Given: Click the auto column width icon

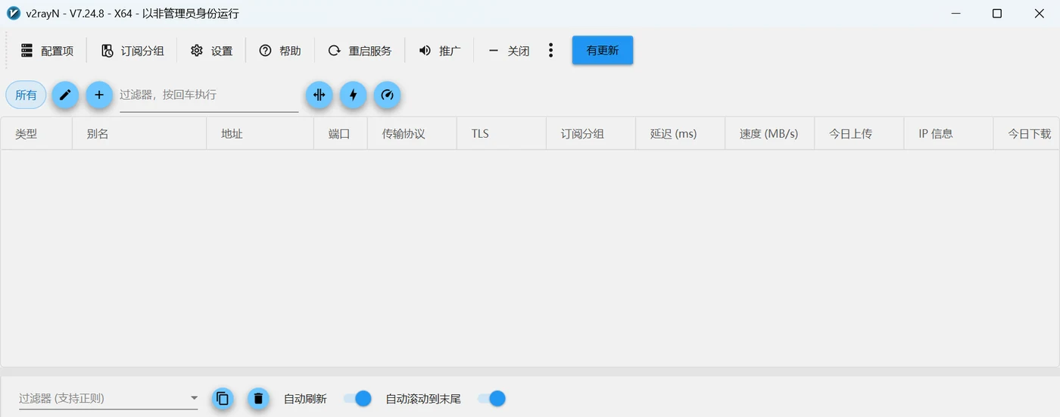Looking at the screenshot, I should pyautogui.click(x=320, y=95).
